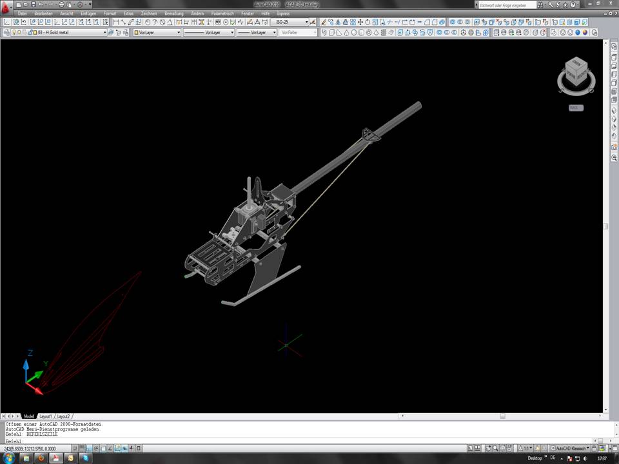Click the ViewCube in the drawing area

(x=575, y=72)
